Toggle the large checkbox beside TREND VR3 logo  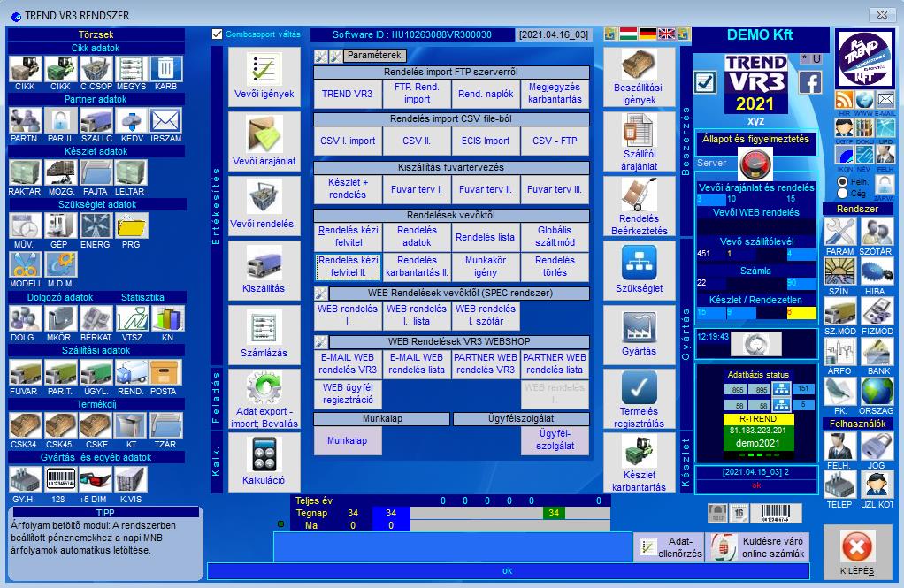(706, 82)
